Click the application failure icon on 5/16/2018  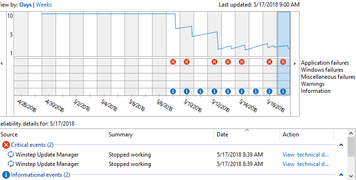point(269,62)
